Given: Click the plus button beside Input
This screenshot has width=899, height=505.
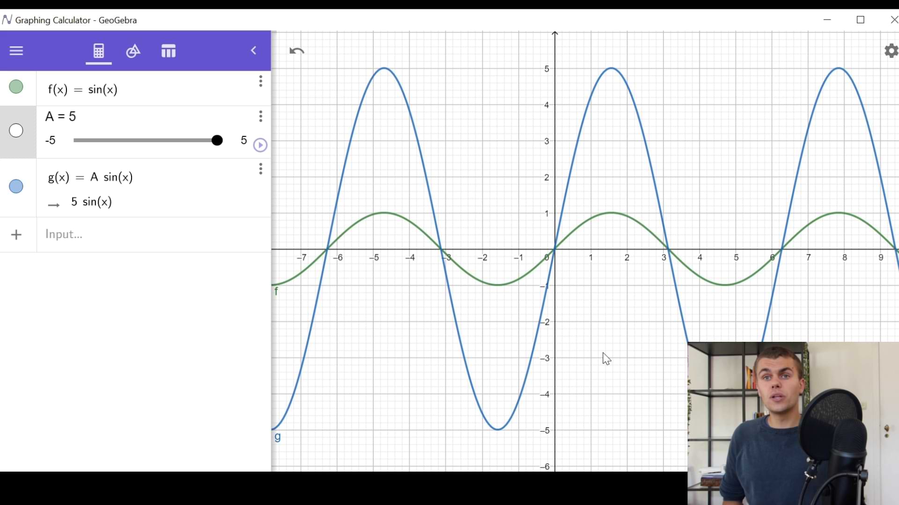Looking at the screenshot, I should [16, 235].
